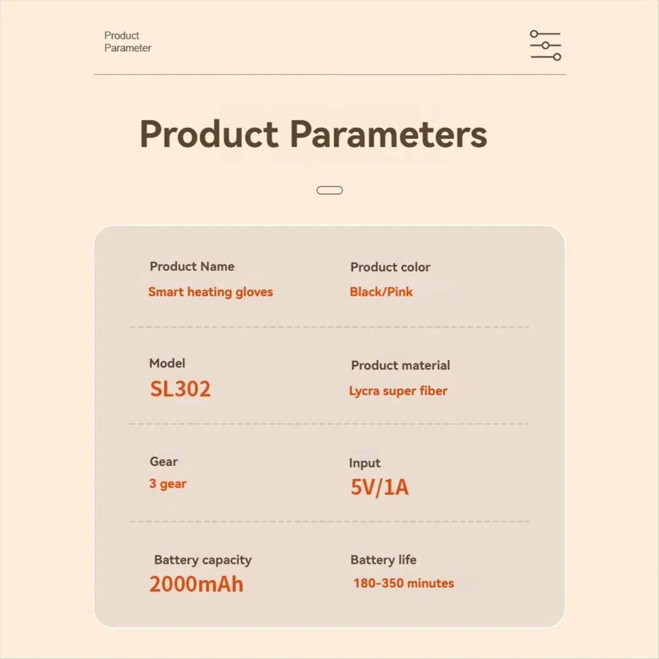Screen dimensions: 659x659
Task: Click the 2000mAh capacity value
Action: click(x=196, y=584)
